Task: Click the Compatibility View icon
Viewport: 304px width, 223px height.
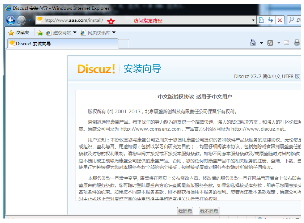Action: coord(261,20)
